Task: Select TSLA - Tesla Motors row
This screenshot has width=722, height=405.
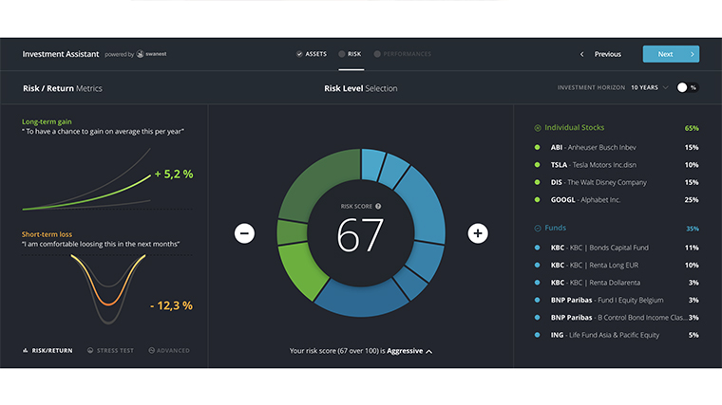Action: (617, 165)
